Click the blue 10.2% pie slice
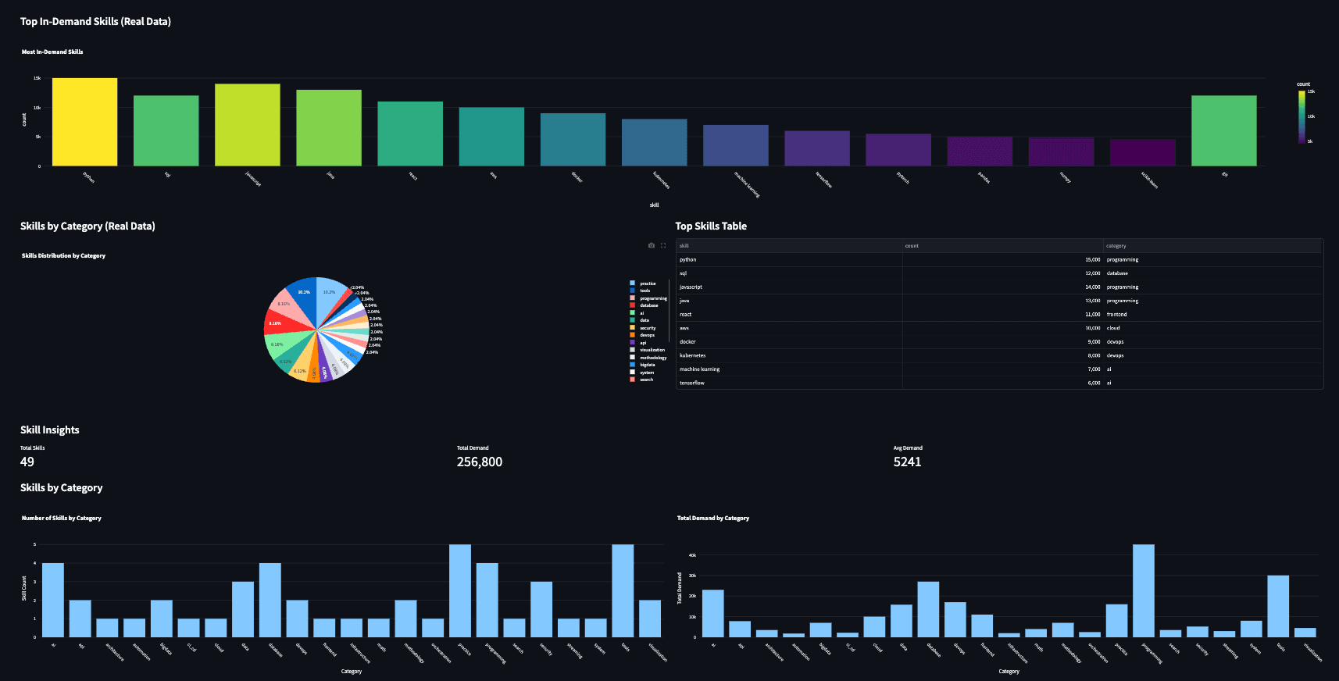The image size is (1339, 681). coord(304,297)
